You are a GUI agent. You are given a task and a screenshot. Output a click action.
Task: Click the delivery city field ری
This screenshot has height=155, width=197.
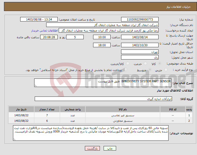point(140,57)
